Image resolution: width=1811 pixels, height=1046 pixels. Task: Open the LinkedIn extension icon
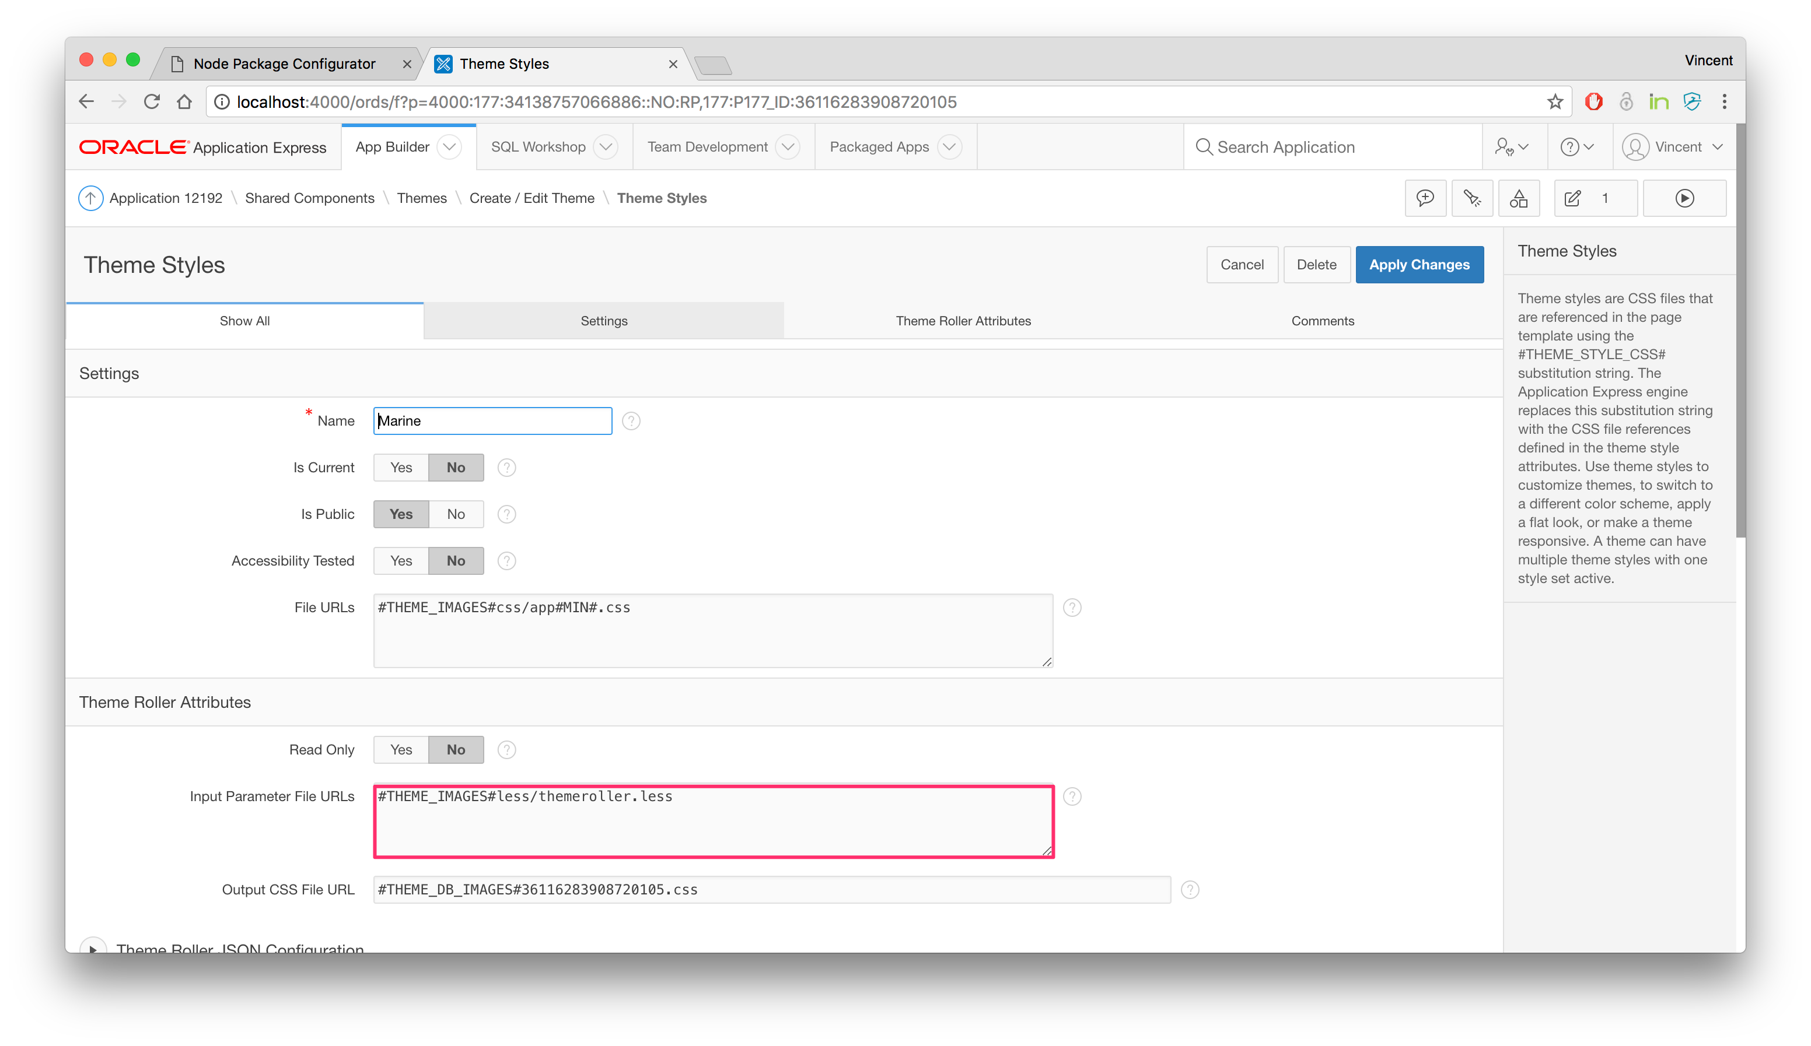coord(1659,101)
